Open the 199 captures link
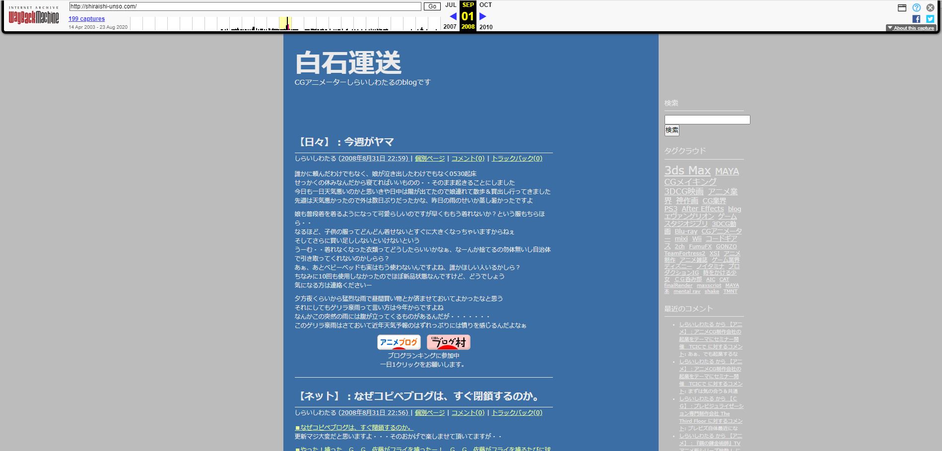The width and height of the screenshot is (942, 451). (x=86, y=19)
